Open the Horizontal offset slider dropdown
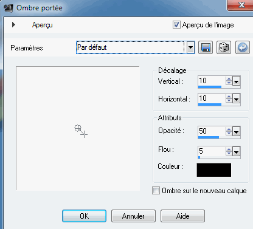This screenshot has height=229, width=253. click(237, 98)
